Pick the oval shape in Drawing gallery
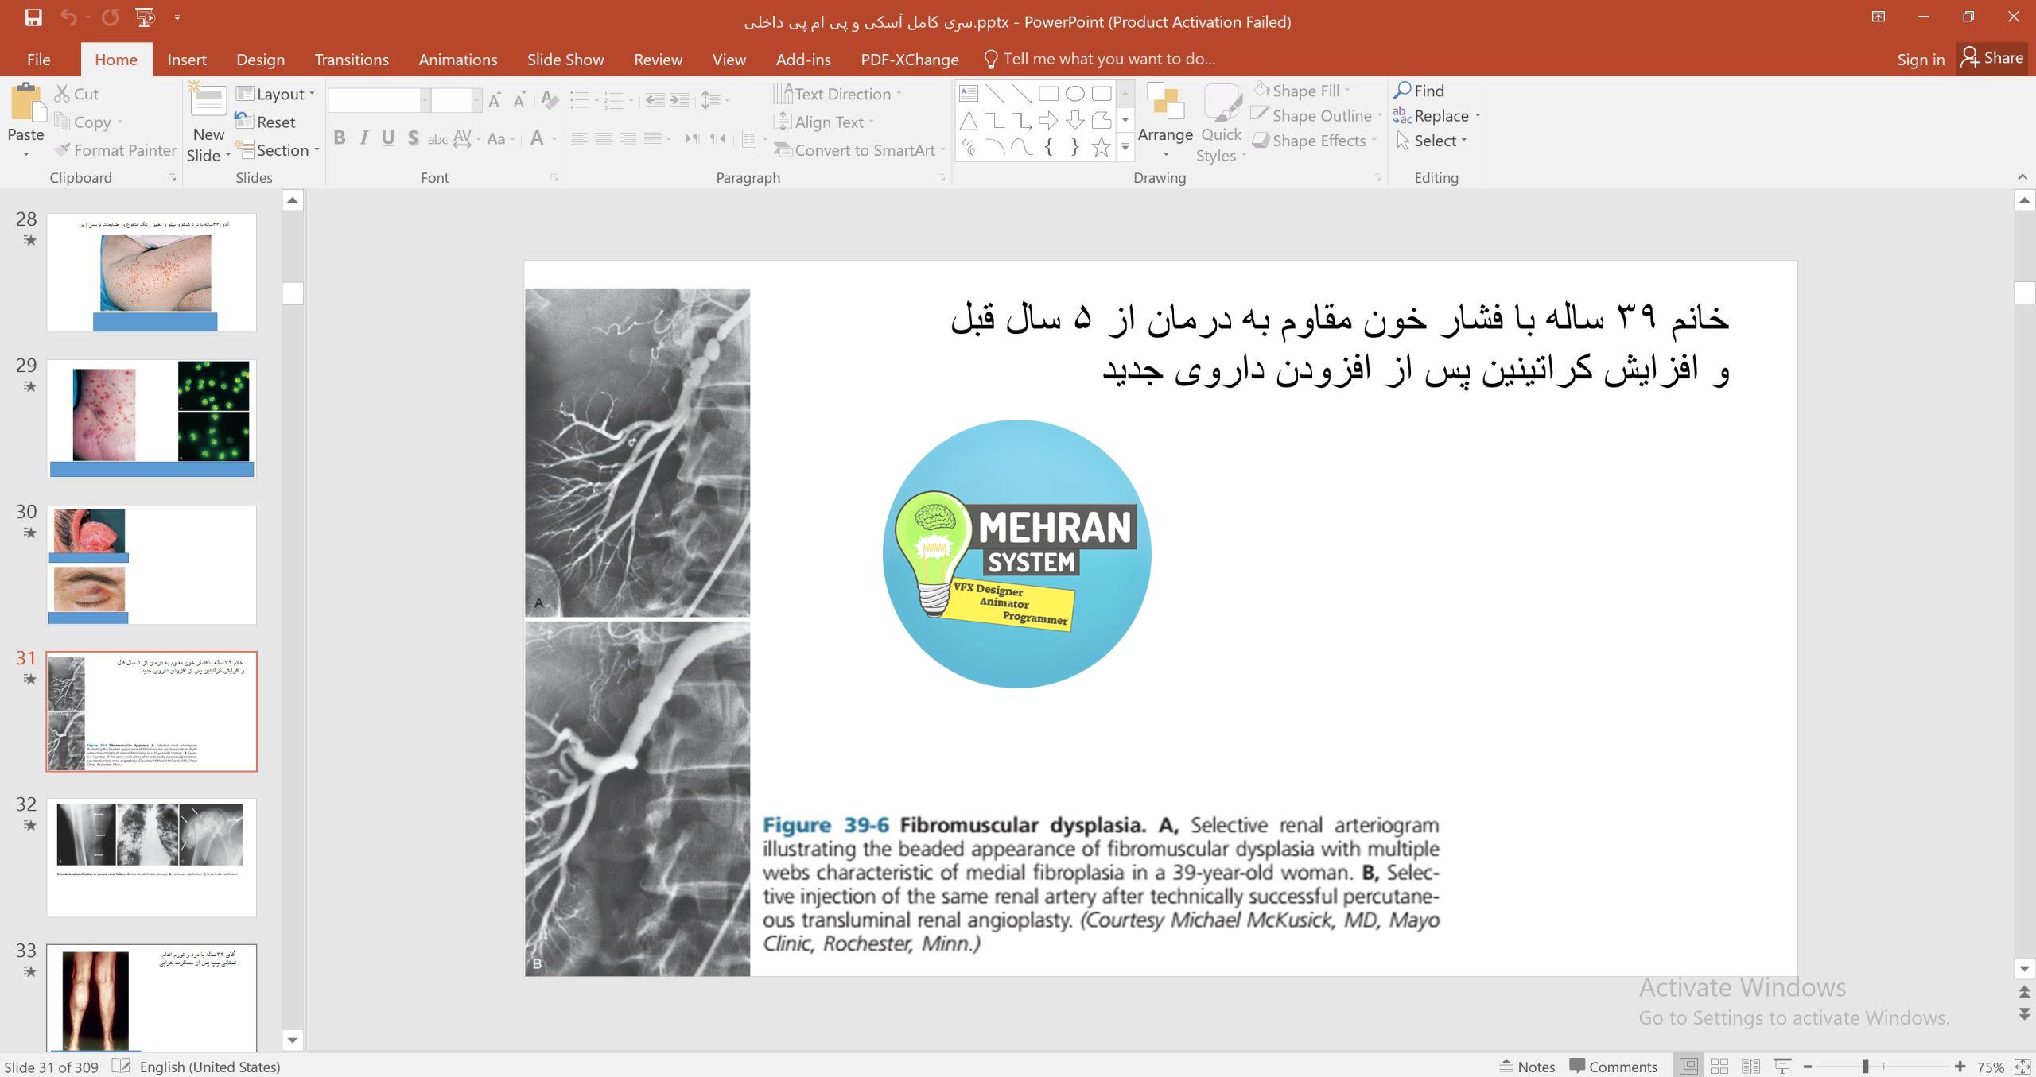This screenshot has width=2036, height=1077. coord(1074,94)
